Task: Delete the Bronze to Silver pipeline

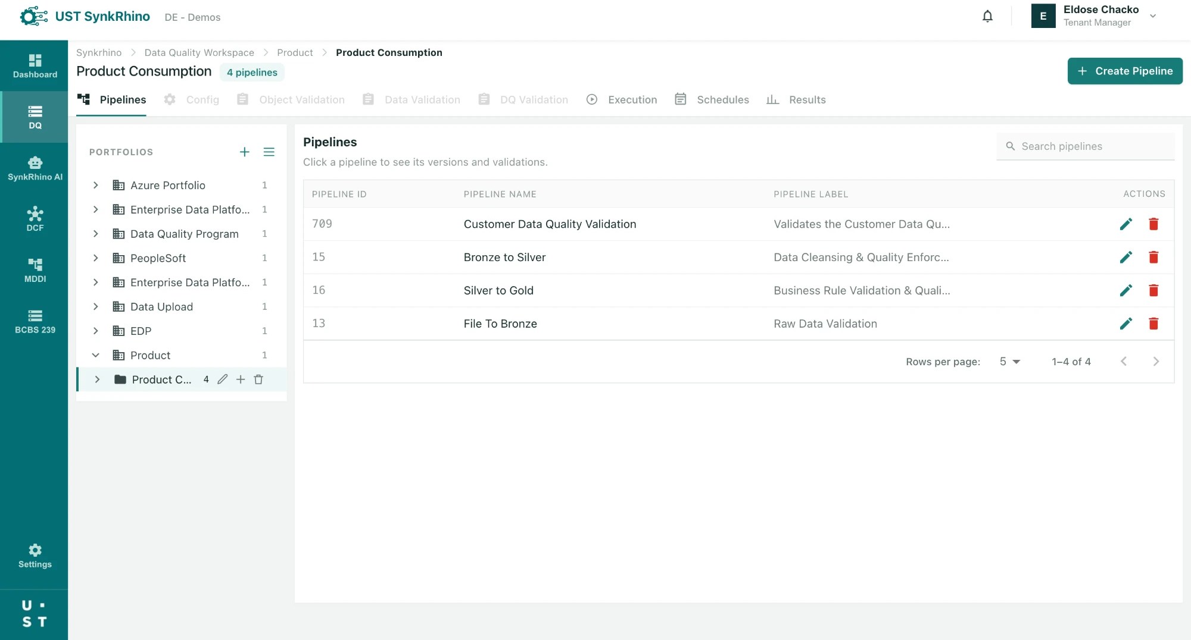Action: point(1153,258)
